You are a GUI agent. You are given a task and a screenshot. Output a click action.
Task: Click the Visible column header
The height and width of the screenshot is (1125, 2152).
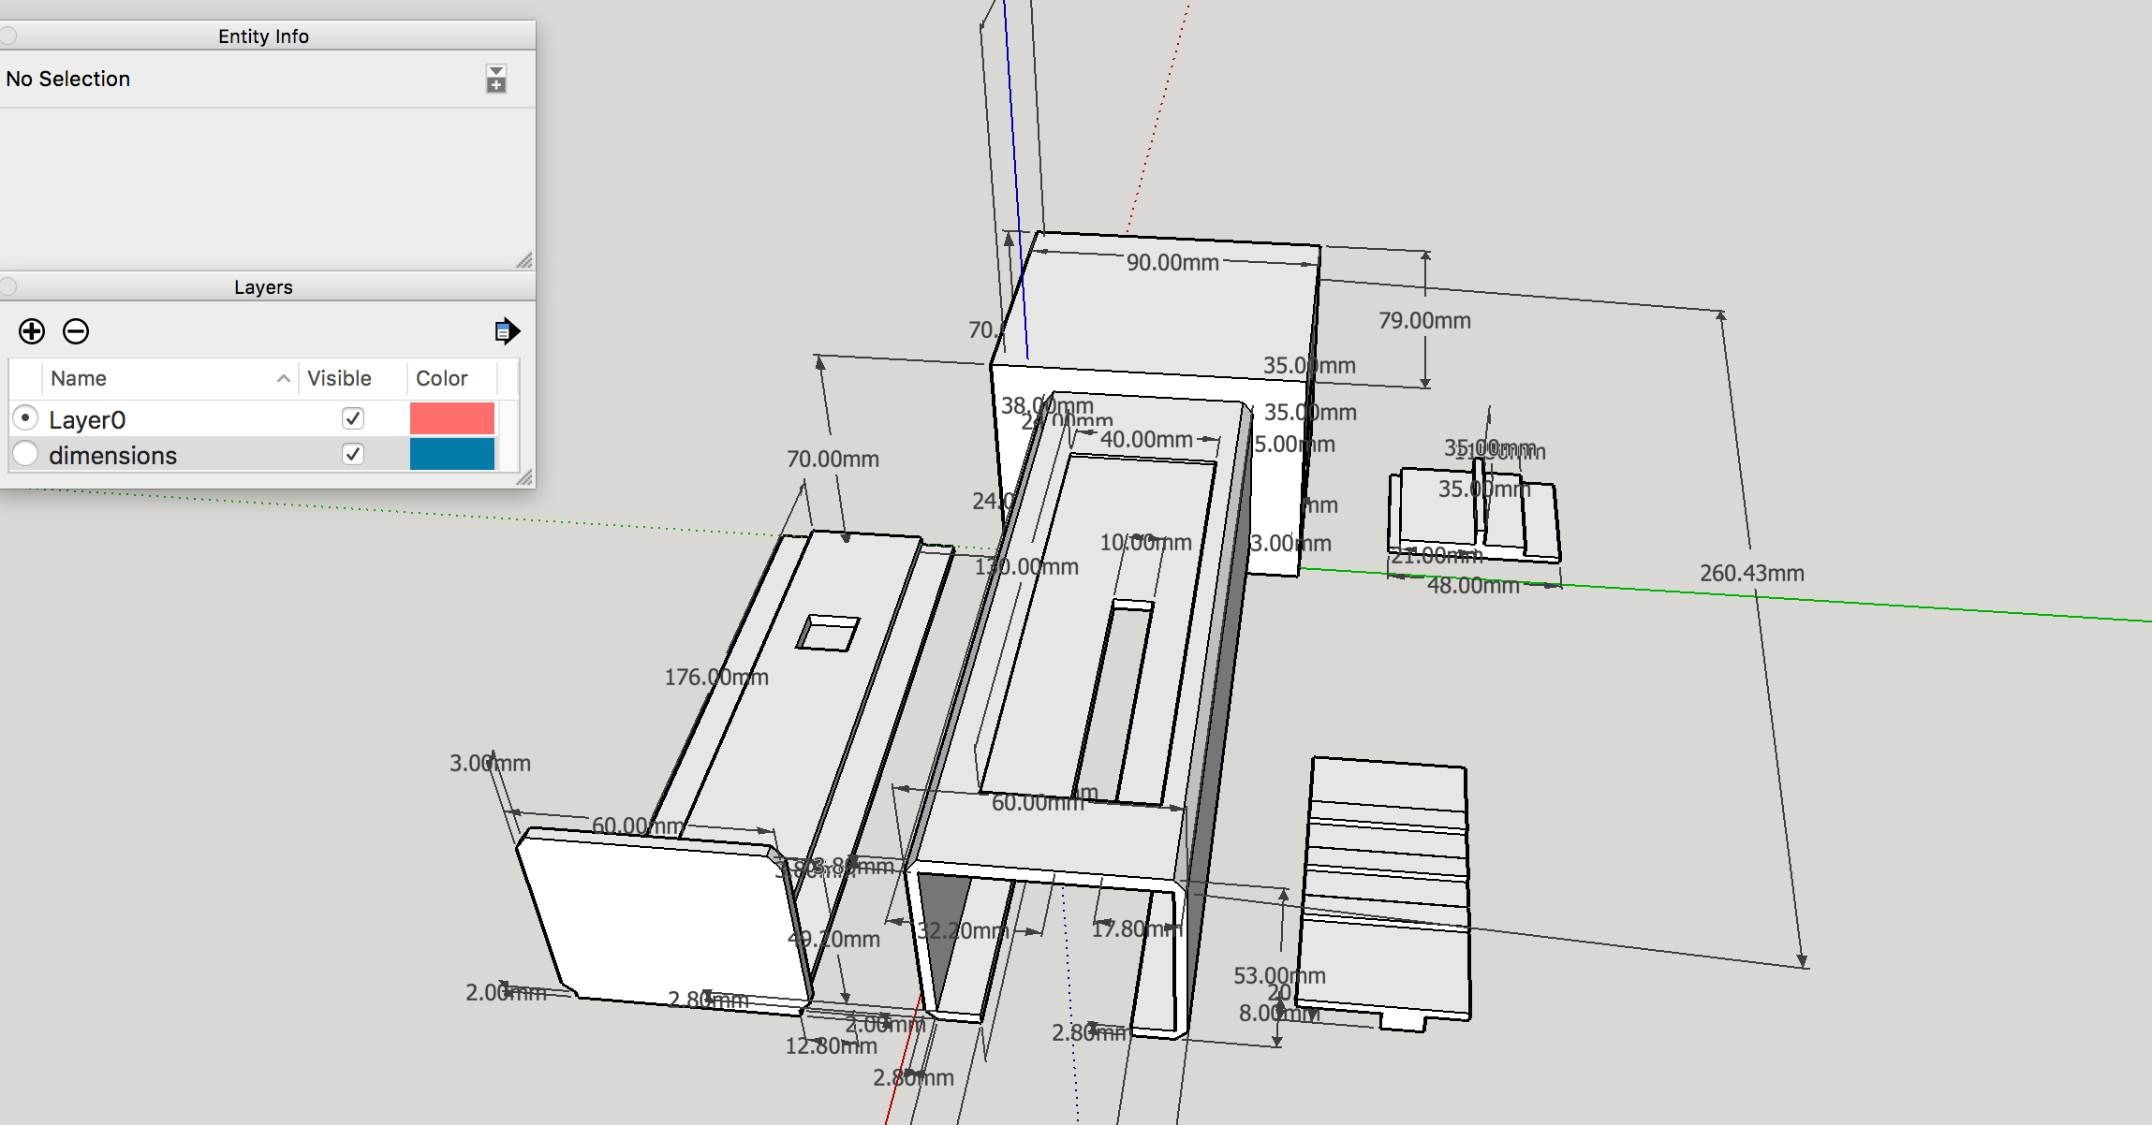click(x=337, y=378)
